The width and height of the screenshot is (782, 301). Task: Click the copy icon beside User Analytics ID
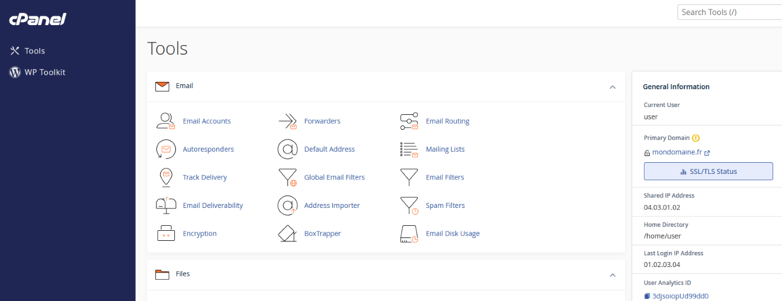click(647, 296)
